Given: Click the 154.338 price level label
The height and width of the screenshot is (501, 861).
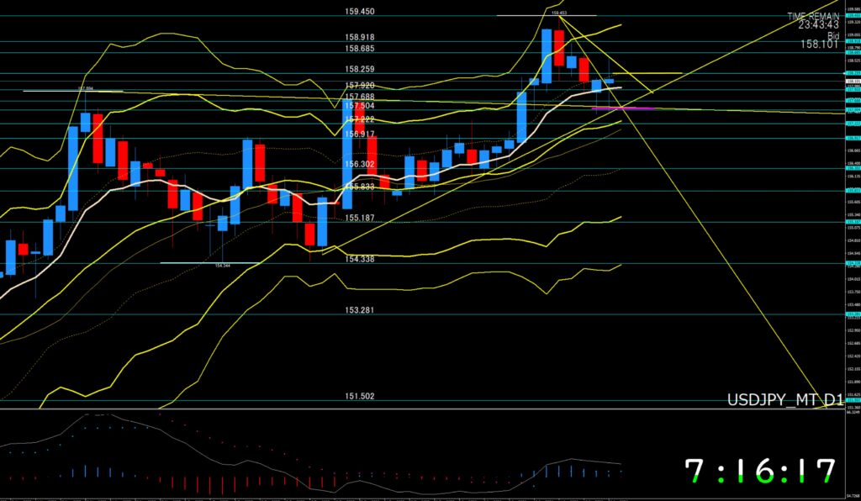Looking at the screenshot, I should click(x=360, y=260).
